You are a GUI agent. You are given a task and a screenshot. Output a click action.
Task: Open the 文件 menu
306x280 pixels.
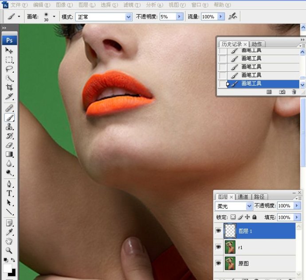pos(19,5)
